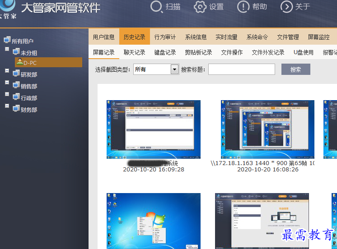
Task: Click the 搜索标题 input field
Action: 242,69
